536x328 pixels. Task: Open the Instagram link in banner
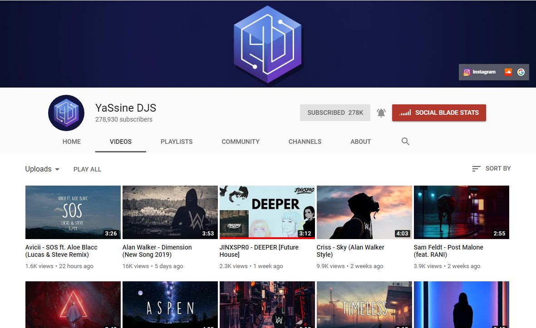point(479,72)
